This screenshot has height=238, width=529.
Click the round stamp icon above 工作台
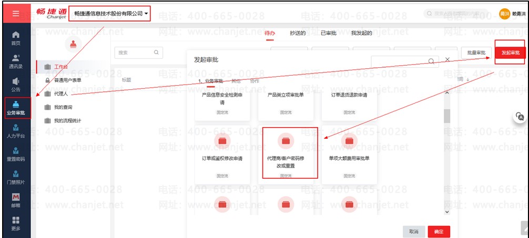point(73,44)
